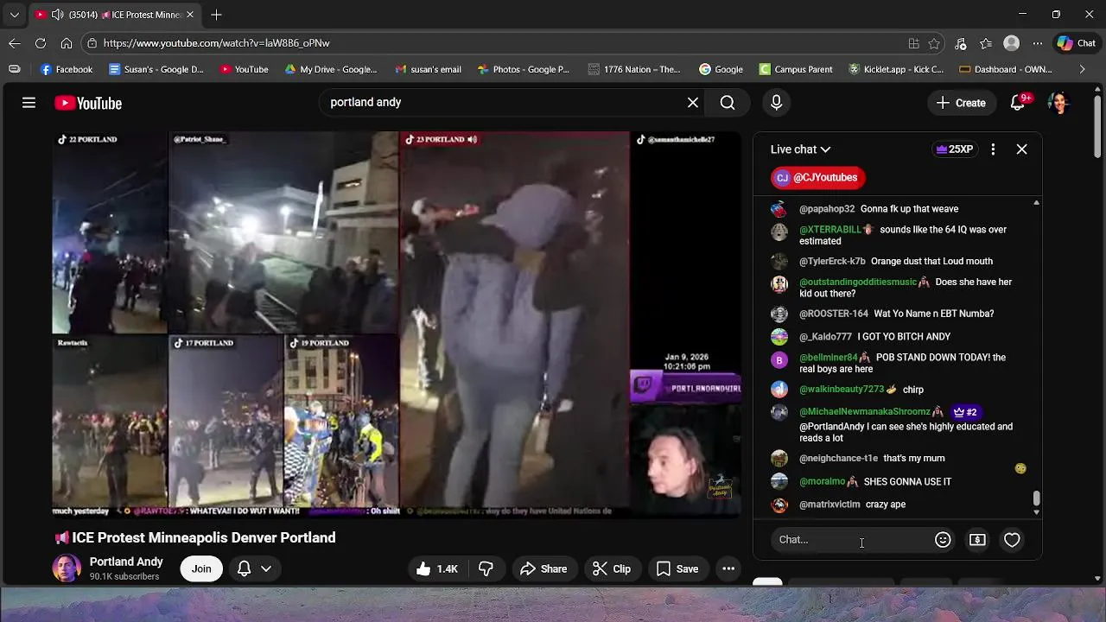Select the 23 PORTLAND video feed
The height and width of the screenshot is (622, 1106).
pos(514,320)
